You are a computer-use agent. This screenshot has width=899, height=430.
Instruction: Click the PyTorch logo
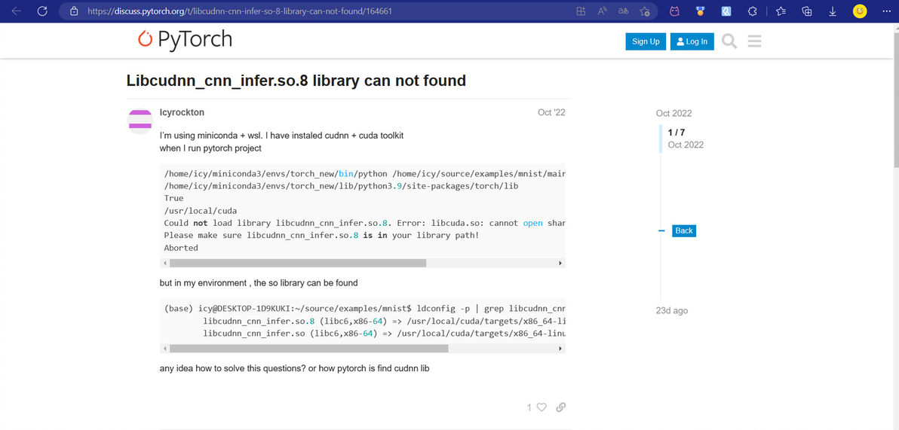coord(186,40)
